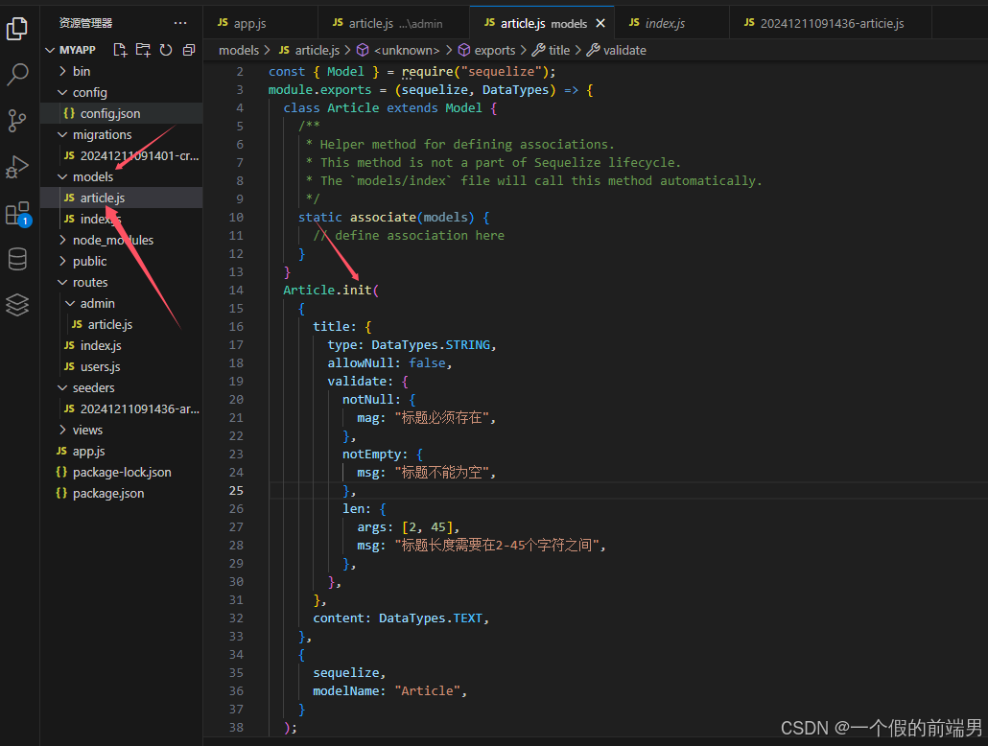Open the Database view icon
The height and width of the screenshot is (746, 988).
17,259
